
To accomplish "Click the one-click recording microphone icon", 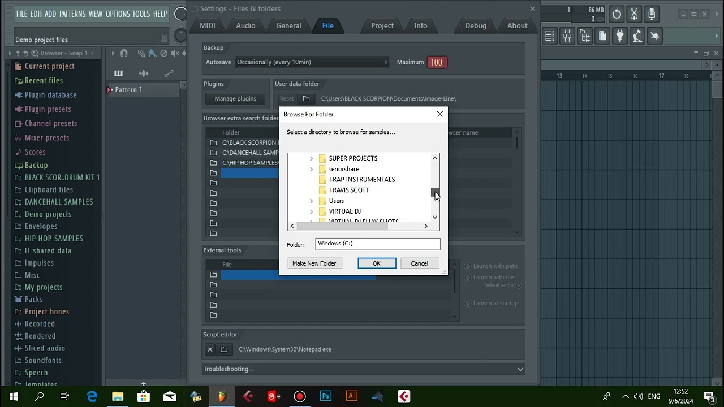I will (652, 14).
